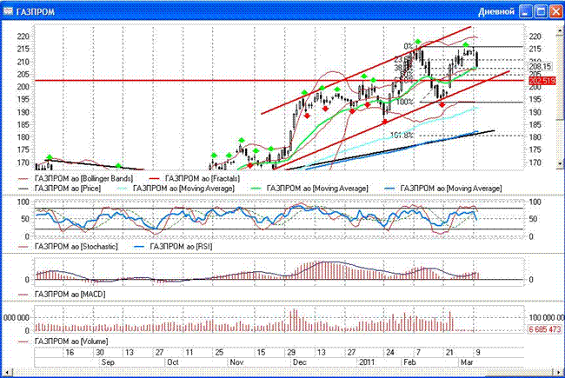Image resolution: width=565 pixels, height=378 pixels.
Task: Click the red level label 202,519
Action: tap(542, 81)
